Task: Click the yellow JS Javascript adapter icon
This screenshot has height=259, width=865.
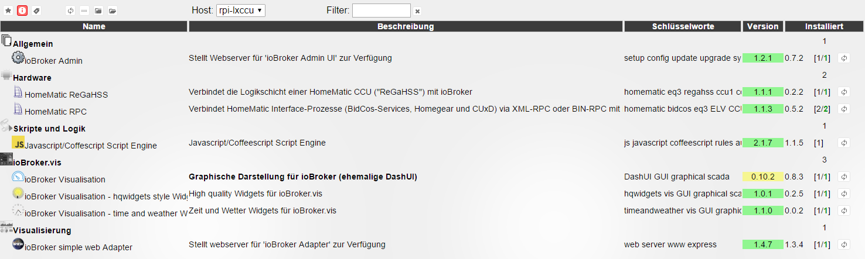Action: click(18, 143)
